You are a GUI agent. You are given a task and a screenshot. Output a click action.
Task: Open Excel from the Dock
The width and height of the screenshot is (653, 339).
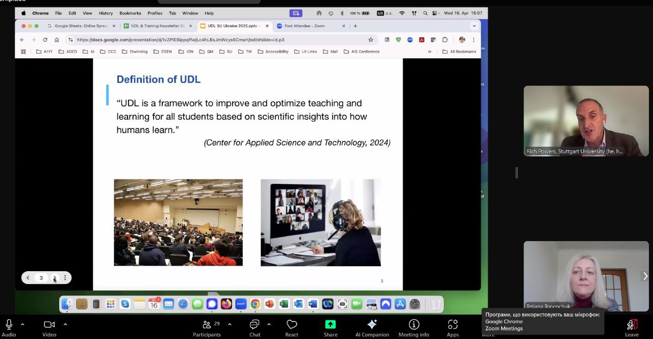[284, 304]
